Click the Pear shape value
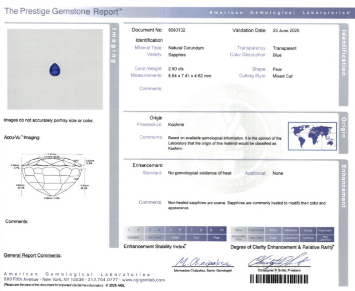The image size is (355, 291). pyautogui.click(x=277, y=69)
